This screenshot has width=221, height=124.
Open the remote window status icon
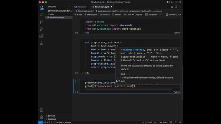pos(40,123)
